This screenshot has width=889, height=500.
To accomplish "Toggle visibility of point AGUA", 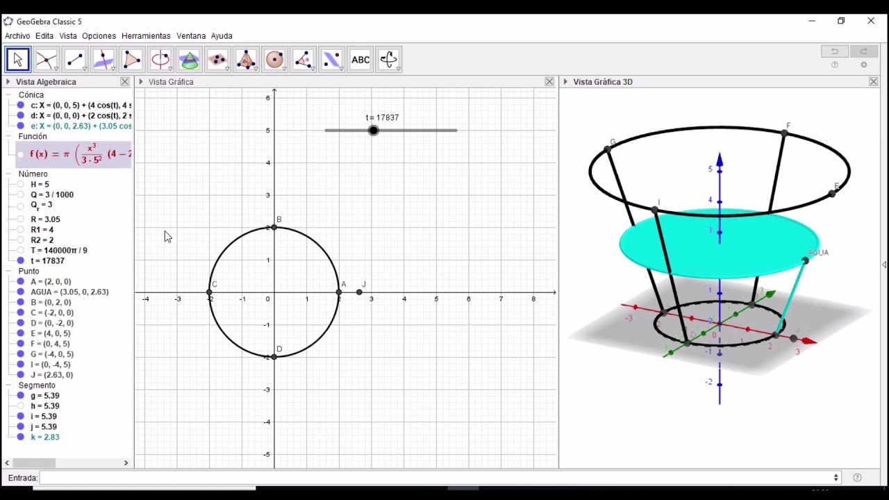I will click(x=21, y=292).
